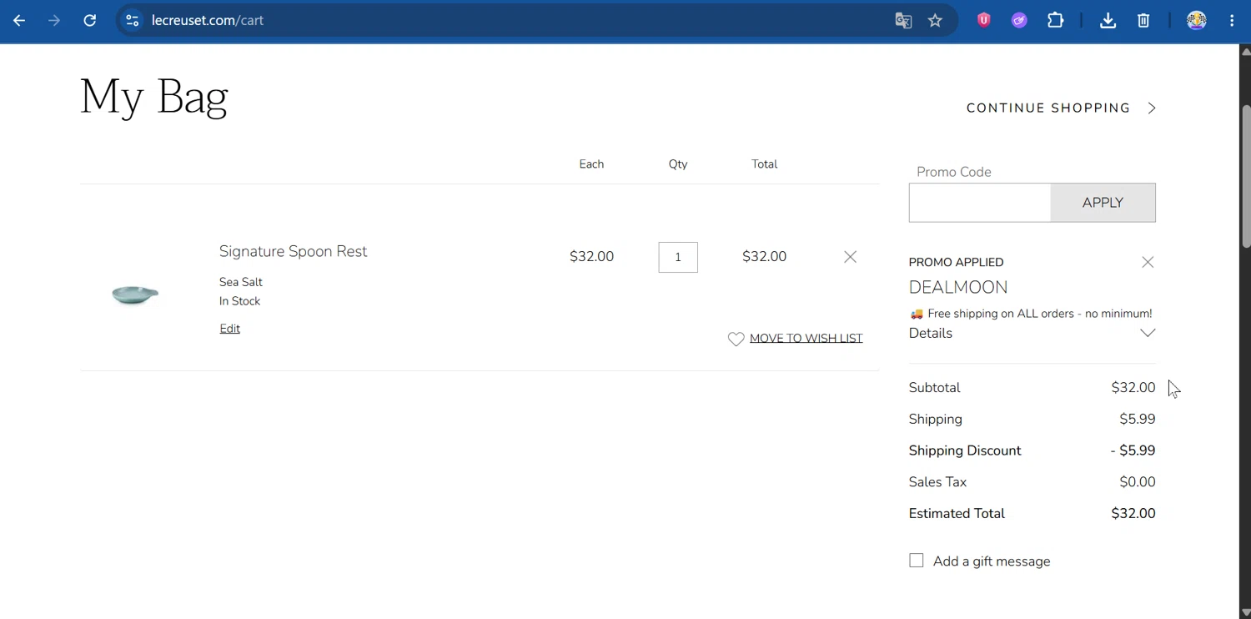Click the DEALMOON promo name text
Screen dimensions: 1251x619
(958, 287)
